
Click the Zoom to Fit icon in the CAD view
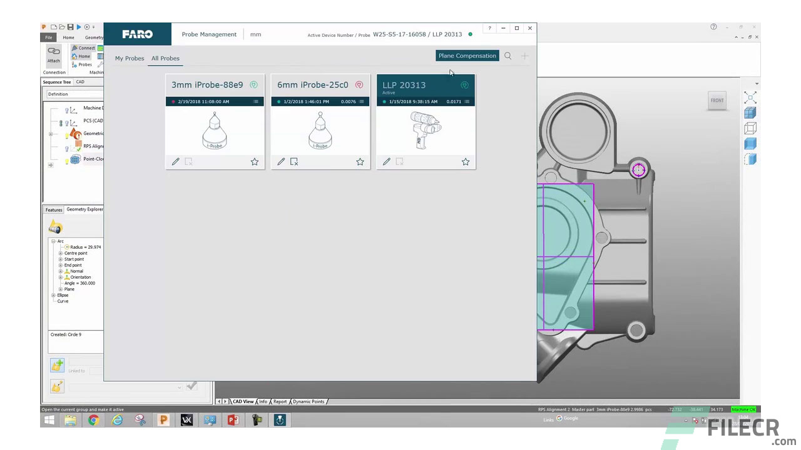pyautogui.click(x=750, y=98)
